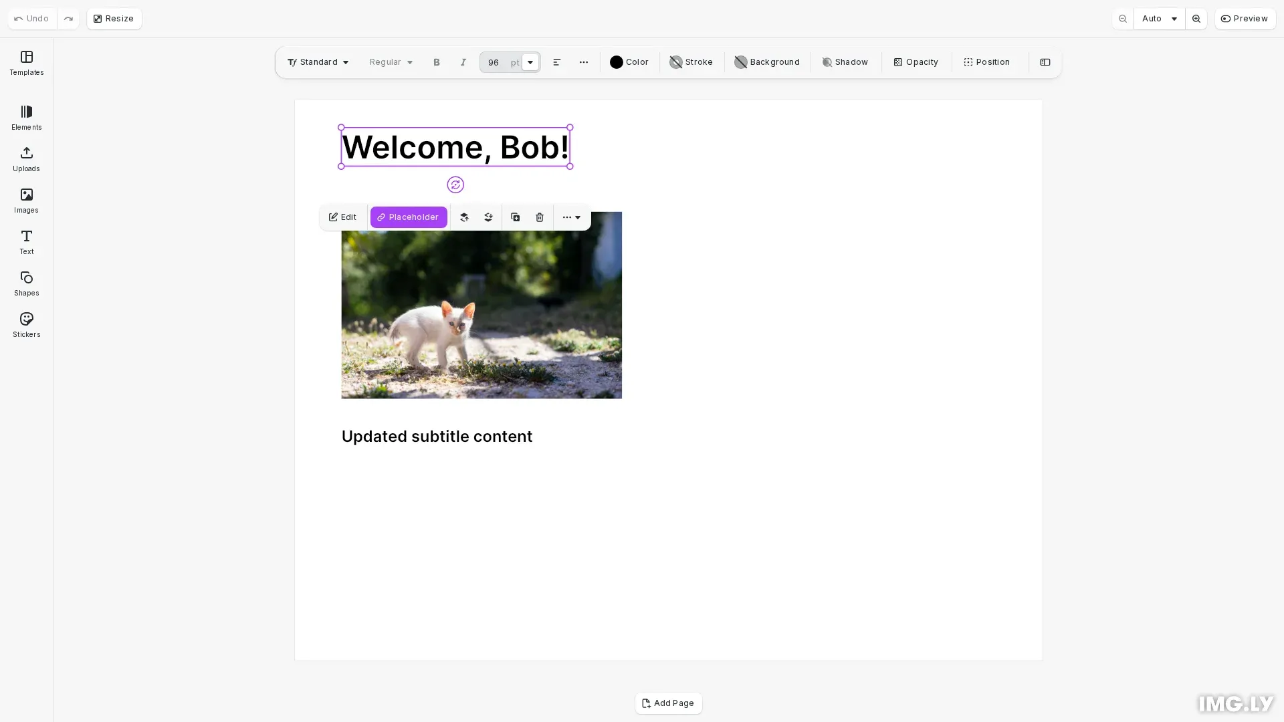
Task: Open the Regular font weight dropdown
Action: [x=390, y=62]
